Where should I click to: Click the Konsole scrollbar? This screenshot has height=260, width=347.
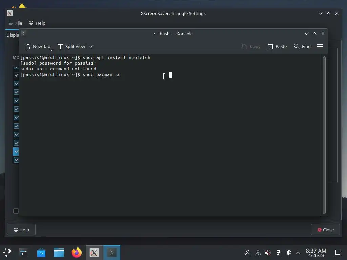(x=324, y=135)
